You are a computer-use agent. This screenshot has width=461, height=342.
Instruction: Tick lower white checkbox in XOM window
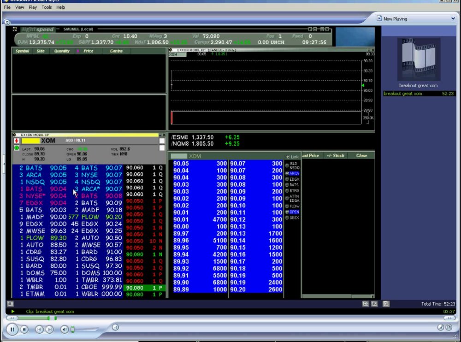click(x=162, y=148)
